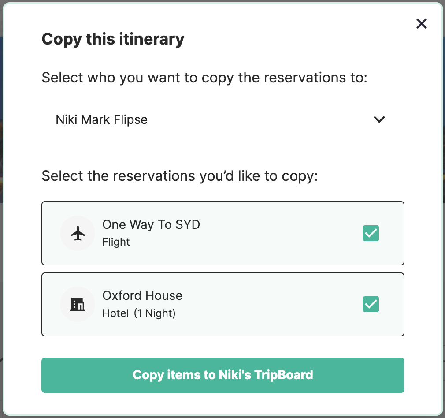
Task: Click empty space right of Oxford House text
Action: click(270, 304)
